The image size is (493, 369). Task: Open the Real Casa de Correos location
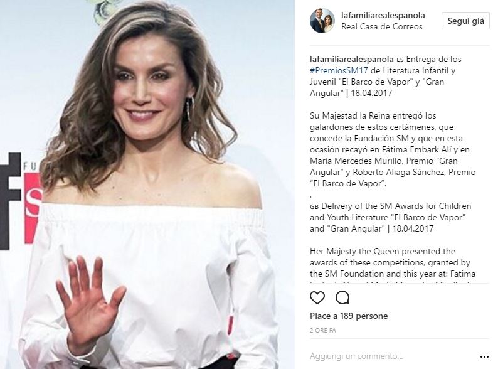pyautogui.click(x=382, y=27)
